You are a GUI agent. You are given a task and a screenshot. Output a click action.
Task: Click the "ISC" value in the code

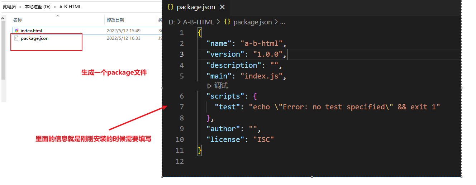[263, 139]
